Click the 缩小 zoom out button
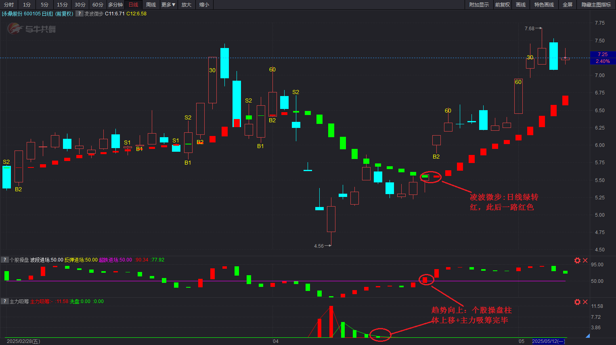Screen dimensions: 616x345 [204, 5]
